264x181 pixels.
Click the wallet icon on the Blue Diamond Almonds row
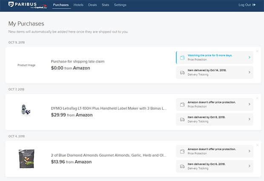[182, 152]
